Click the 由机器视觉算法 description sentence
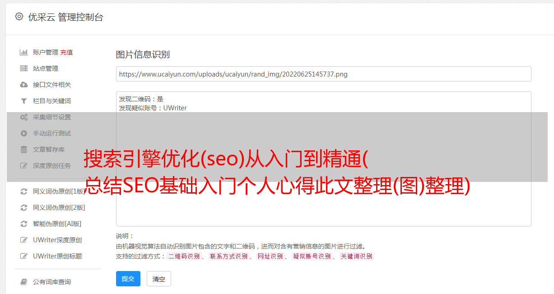Viewport: 554px width, 294px height. tap(241, 246)
